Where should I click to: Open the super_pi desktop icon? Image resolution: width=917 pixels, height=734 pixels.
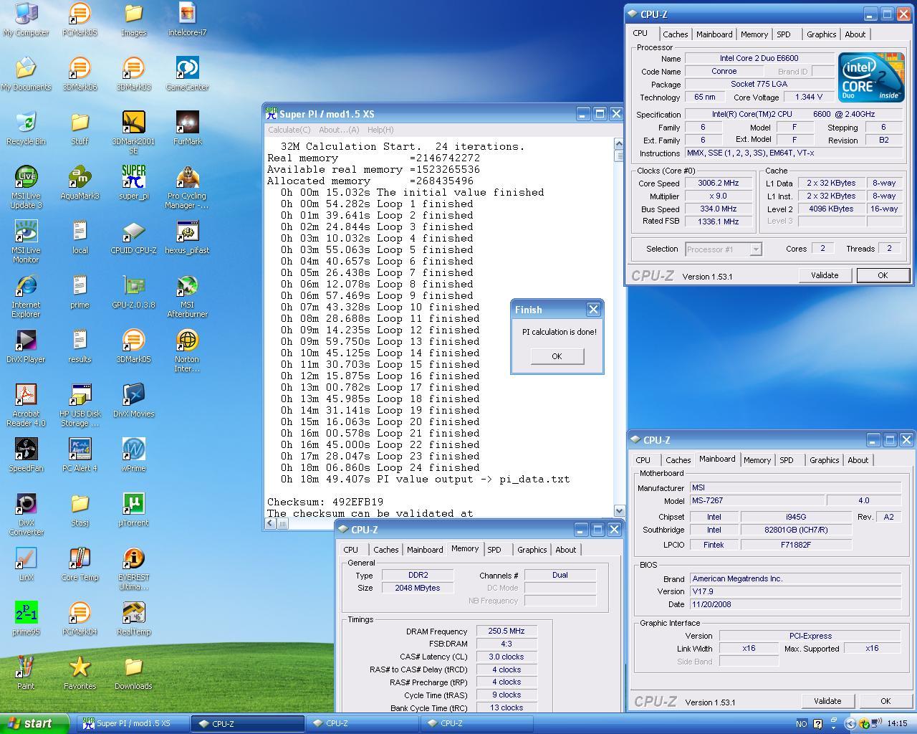pos(133,183)
